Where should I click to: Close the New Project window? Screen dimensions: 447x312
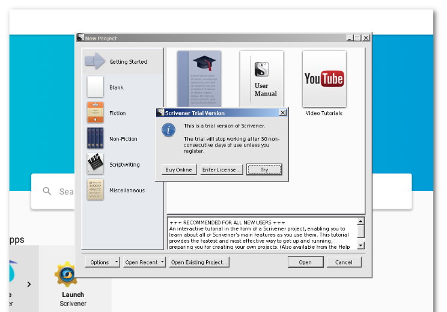[366, 38]
